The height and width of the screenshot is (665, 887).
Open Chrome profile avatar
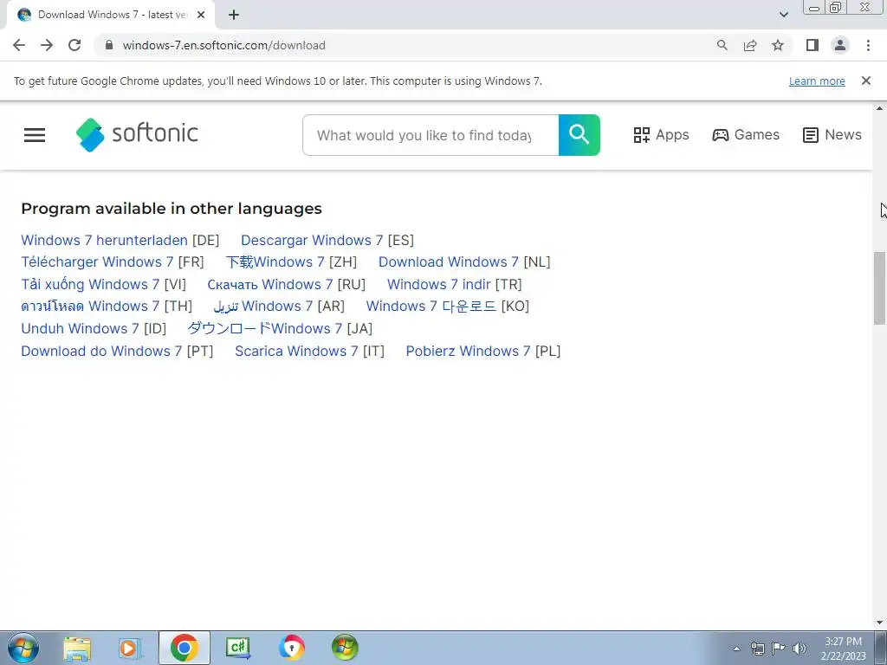point(840,45)
